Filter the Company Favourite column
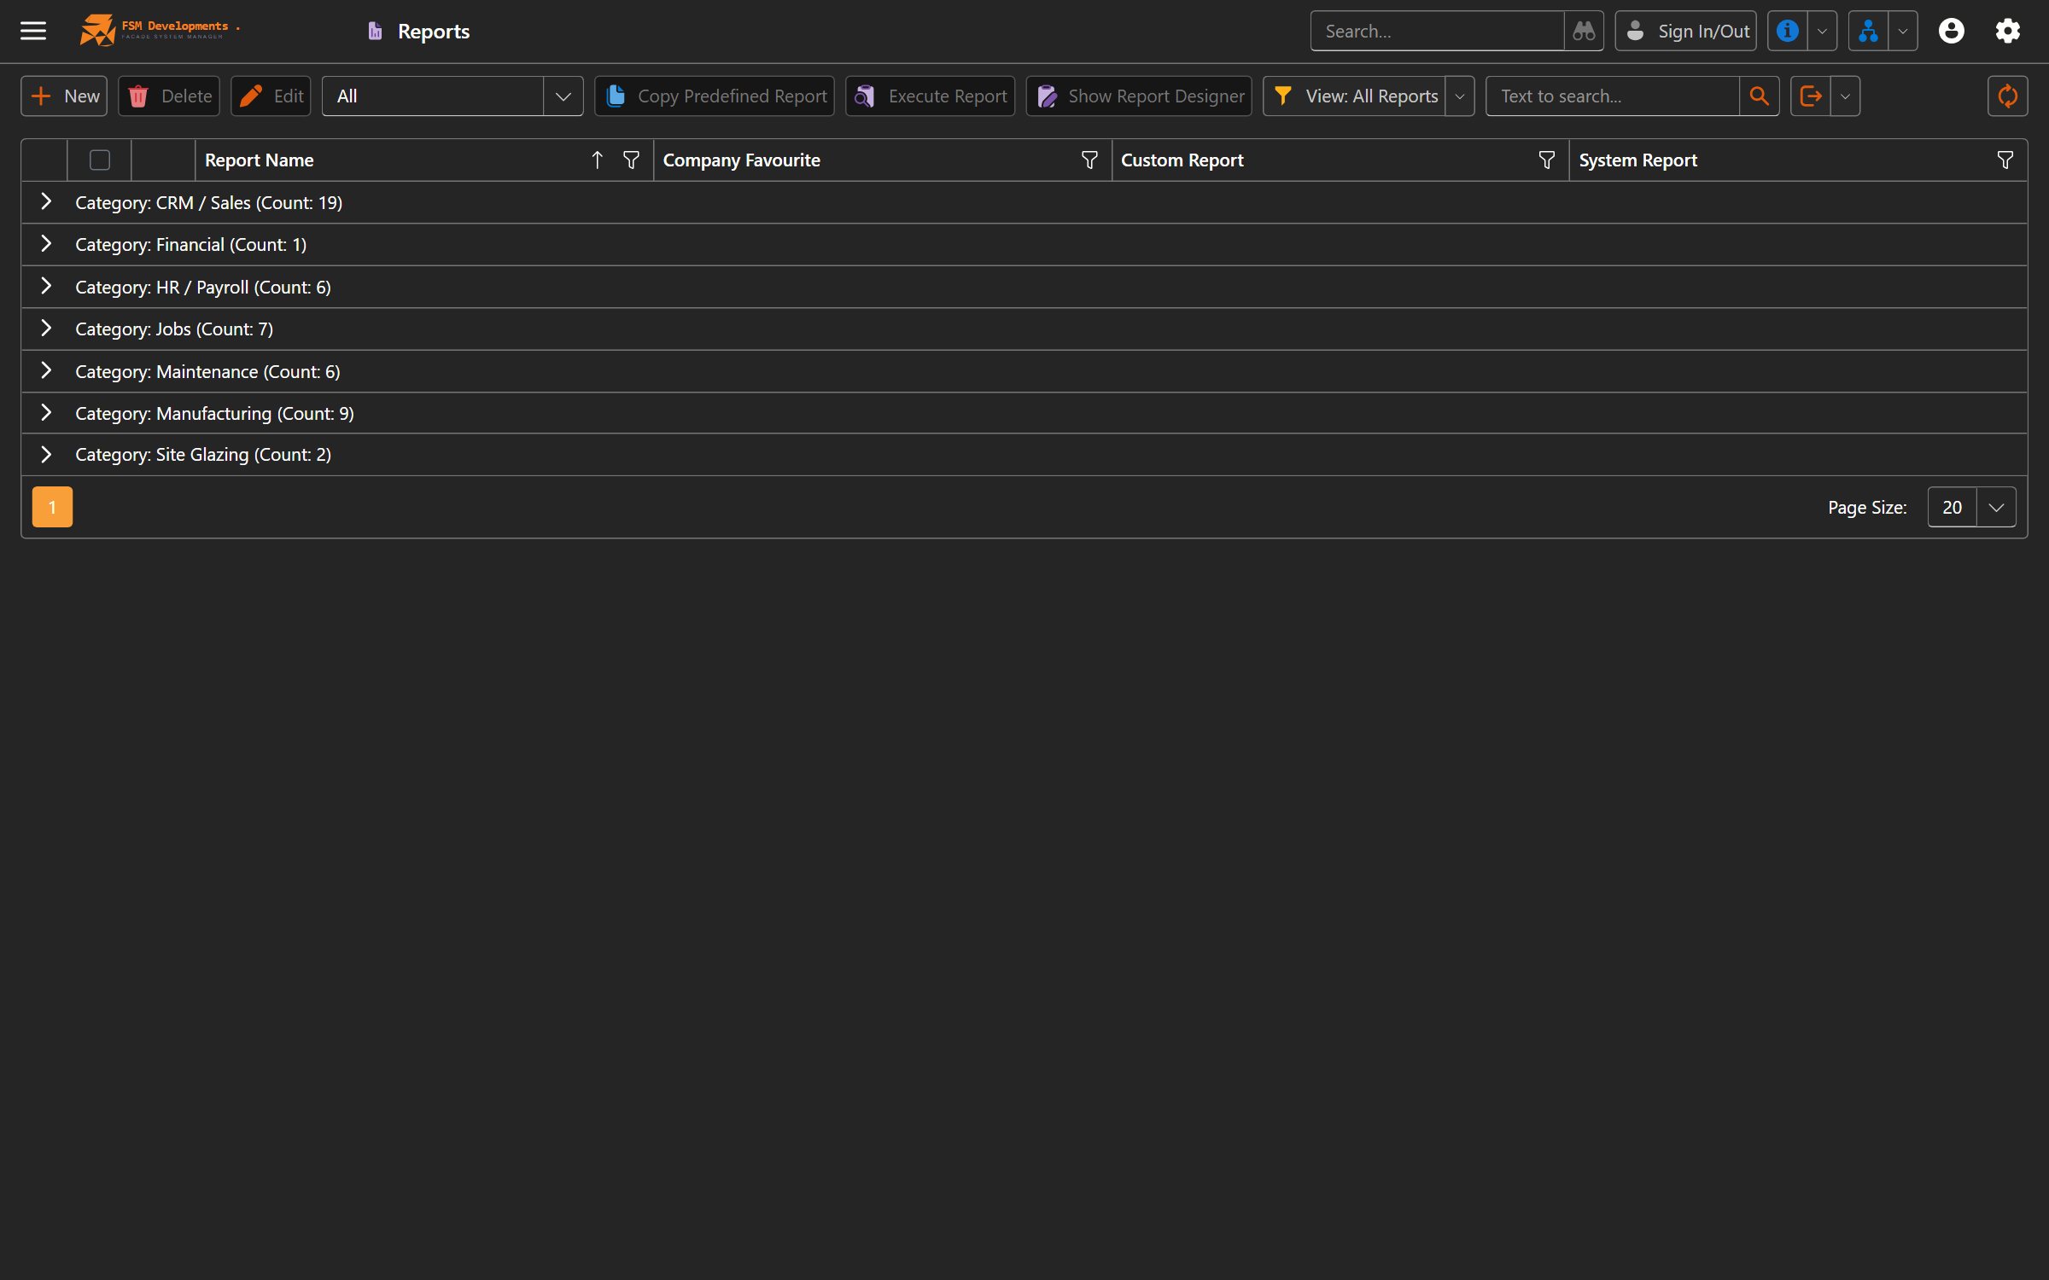 1089,160
